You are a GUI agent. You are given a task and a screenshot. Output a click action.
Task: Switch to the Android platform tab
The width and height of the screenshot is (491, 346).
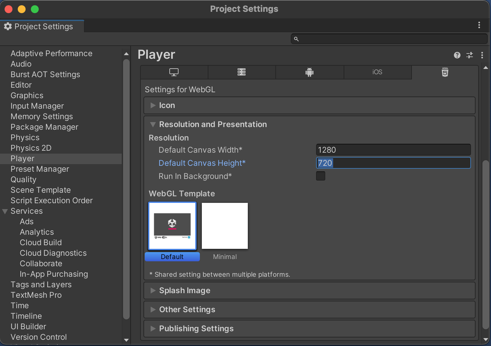click(310, 72)
